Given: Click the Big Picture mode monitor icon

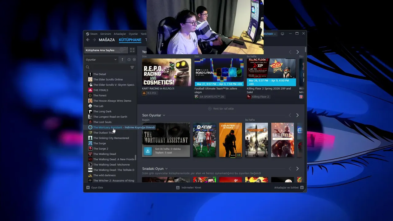Looking at the screenshot, I should click(282, 34).
